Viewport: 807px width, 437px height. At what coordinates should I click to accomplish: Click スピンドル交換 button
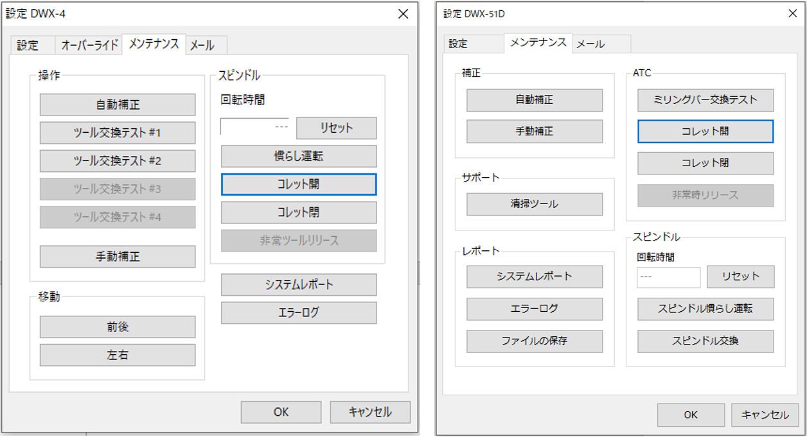click(705, 341)
